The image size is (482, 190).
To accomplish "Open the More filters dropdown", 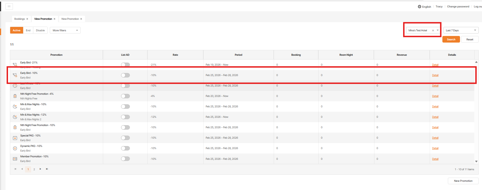I will tap(65, 30).
